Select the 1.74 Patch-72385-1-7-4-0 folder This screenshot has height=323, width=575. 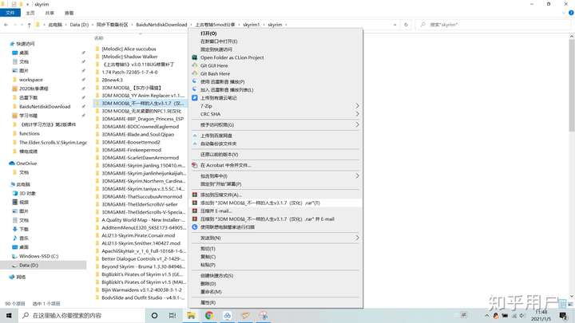(x=129, y=72)
